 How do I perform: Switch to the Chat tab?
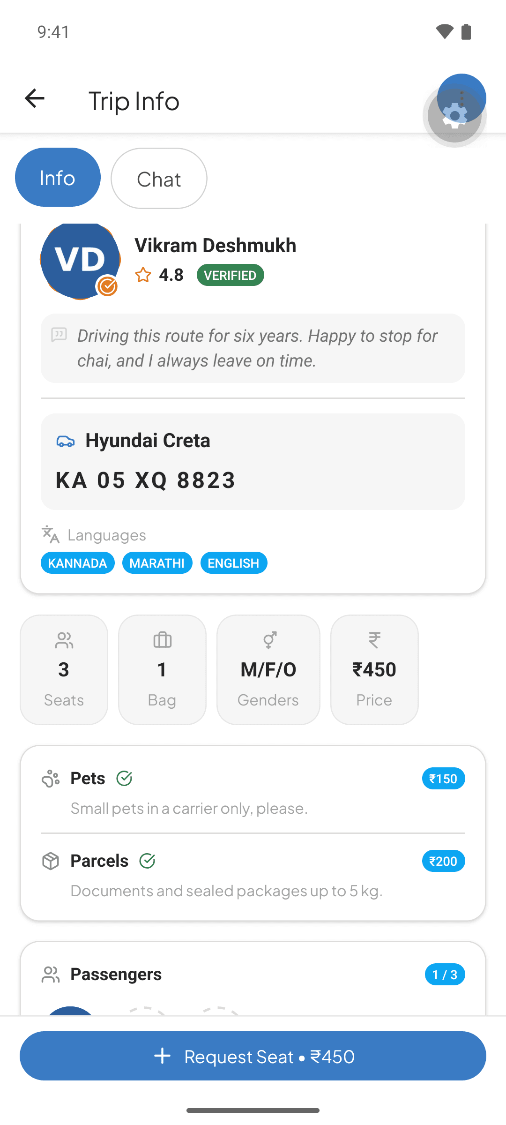[159, 179]
